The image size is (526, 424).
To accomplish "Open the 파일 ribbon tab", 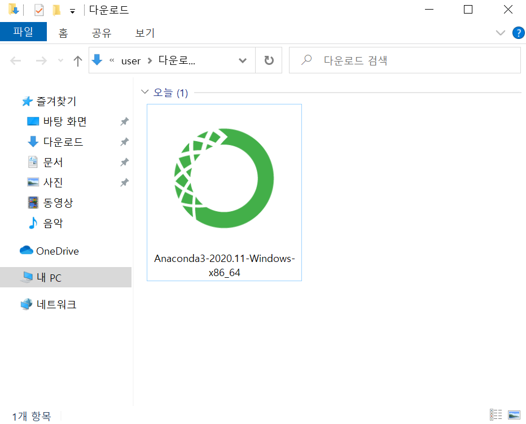I will pyautogui.click(x=23, y=32).
